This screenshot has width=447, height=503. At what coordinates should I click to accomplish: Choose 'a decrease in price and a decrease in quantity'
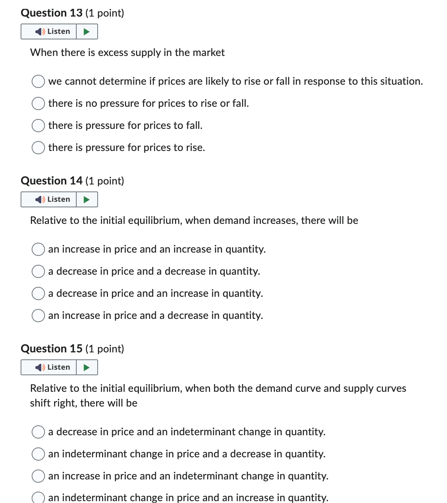click(x=38, y=271)
